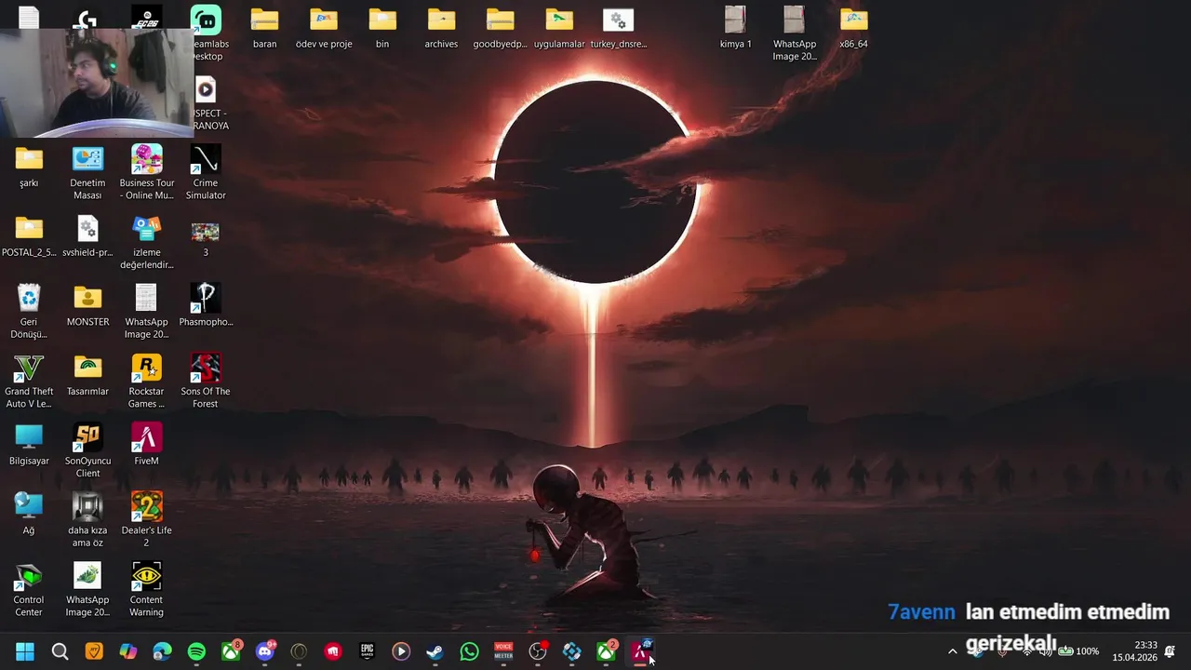The image size is (1191, 670).
Task: Open Xbox taskbar icon with badge 2
Action: coord(606,651)
